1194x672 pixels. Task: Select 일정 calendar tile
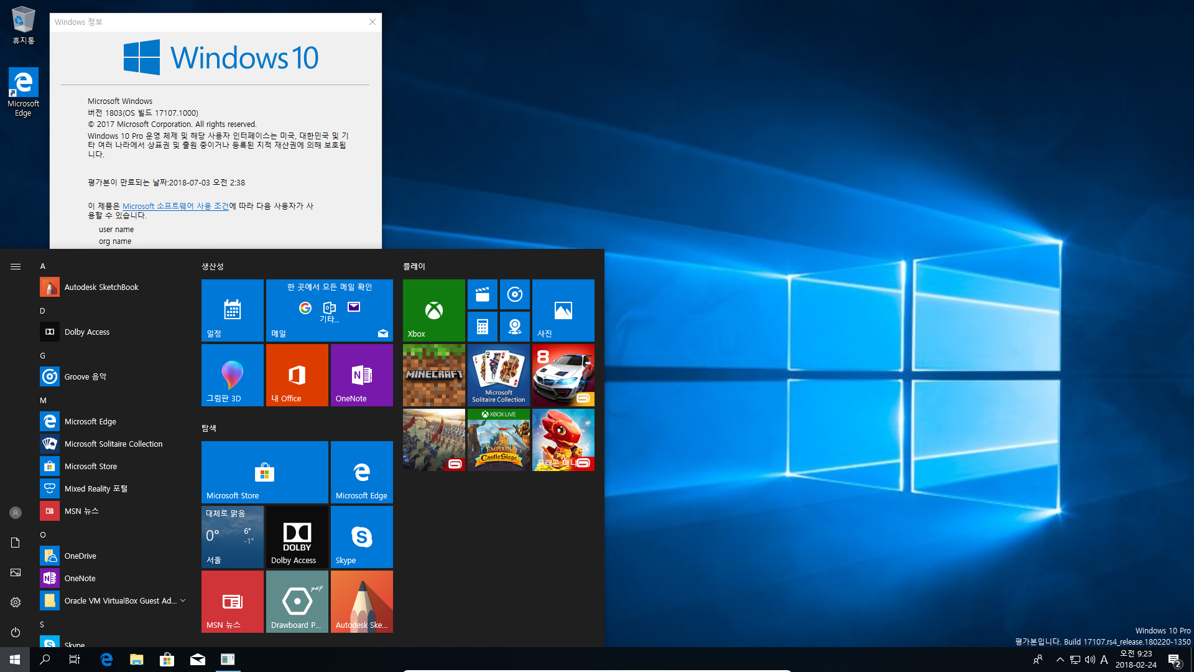(x=232, y=309)
